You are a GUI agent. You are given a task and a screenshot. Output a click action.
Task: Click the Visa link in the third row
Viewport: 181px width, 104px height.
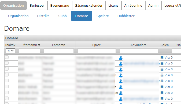coord(167,69)
